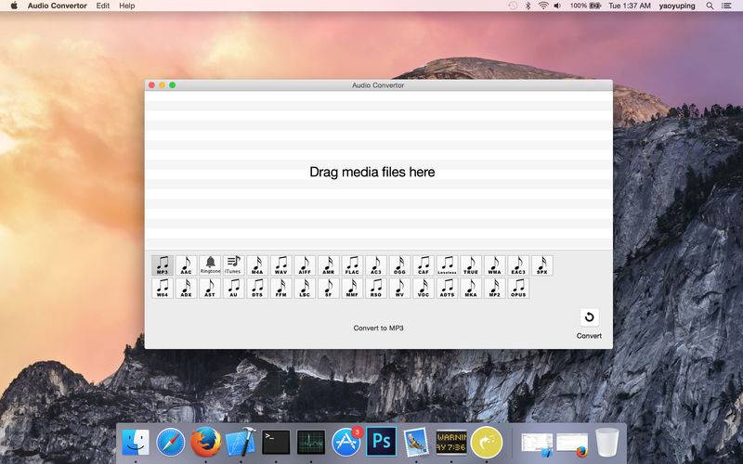Select the iTunes output preset
Screen dimensions: 743x464
pyautogui.click(x=234, y=265)
